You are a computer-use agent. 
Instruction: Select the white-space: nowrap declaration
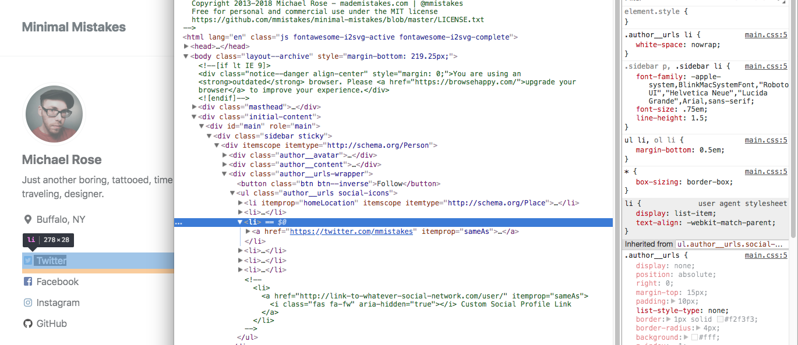coord(678,45)
